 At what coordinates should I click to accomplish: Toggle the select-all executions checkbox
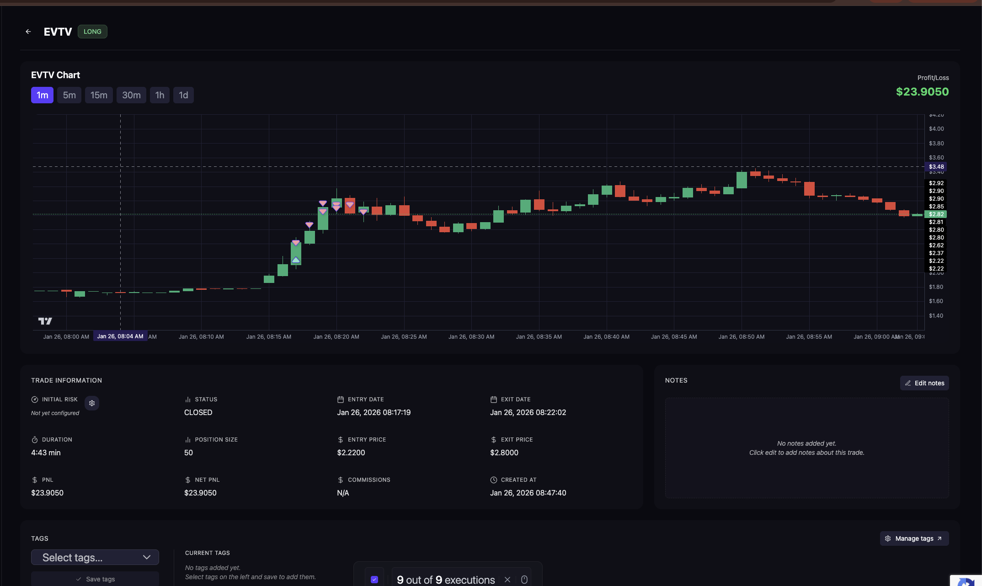tap(374, 580)
